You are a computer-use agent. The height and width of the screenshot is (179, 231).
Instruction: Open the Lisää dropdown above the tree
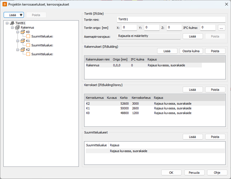pos(14,15)
